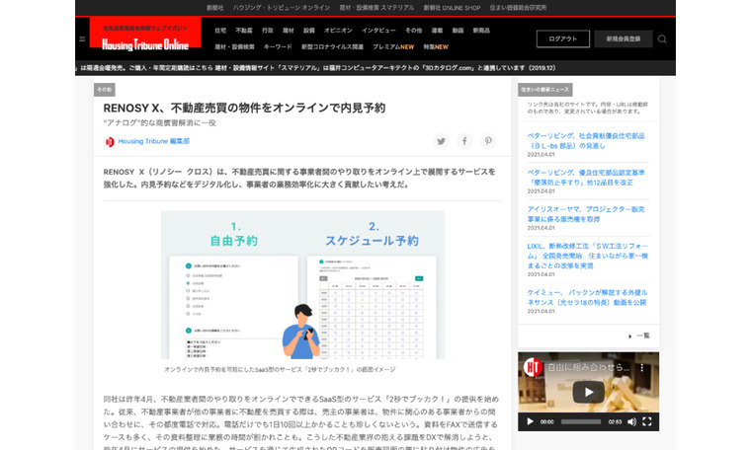Click the ログアウト button
The image size is (751, 450).
562,39
